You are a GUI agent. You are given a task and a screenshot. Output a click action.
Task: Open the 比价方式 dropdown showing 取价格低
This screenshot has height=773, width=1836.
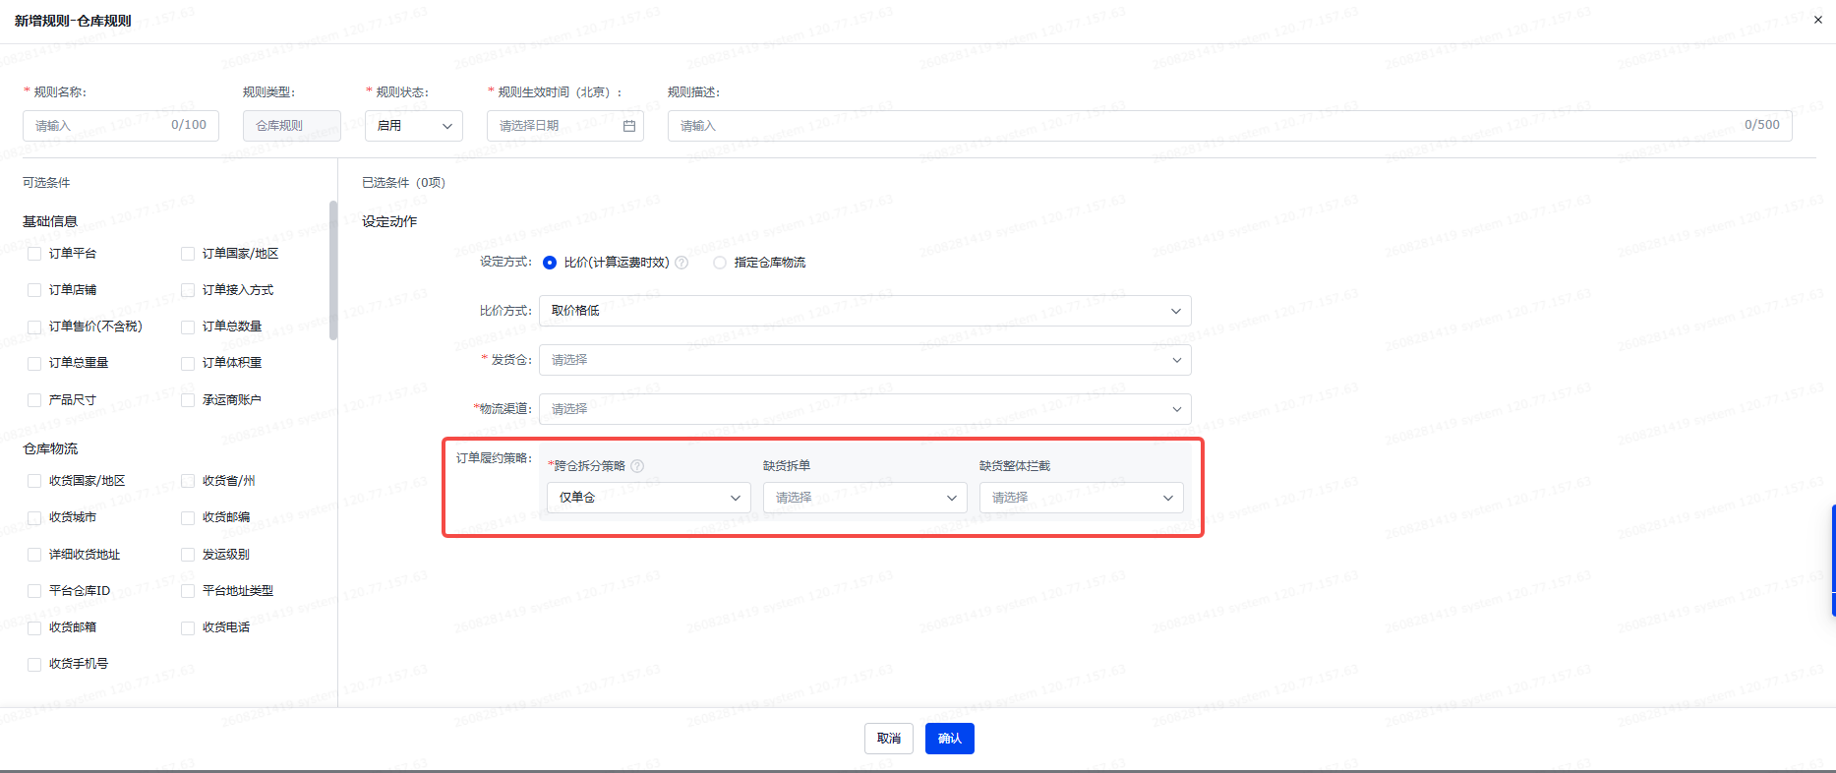click(865, 311)
